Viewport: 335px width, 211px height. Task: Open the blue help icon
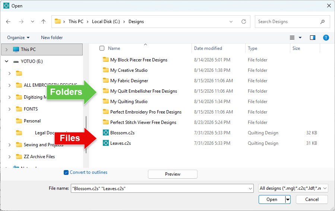click(326, 38)
